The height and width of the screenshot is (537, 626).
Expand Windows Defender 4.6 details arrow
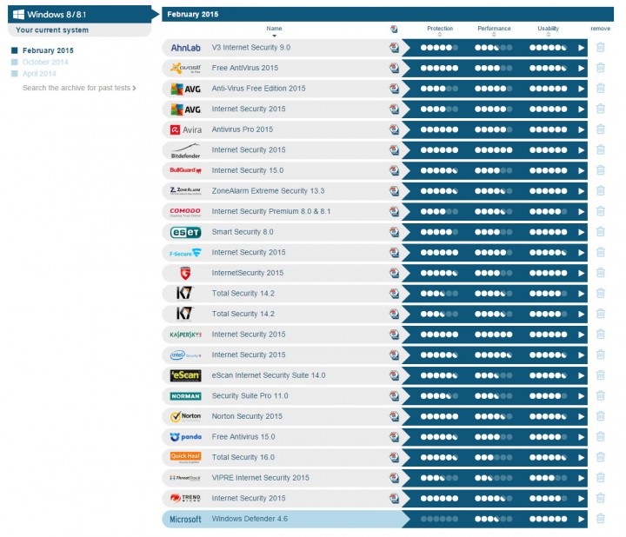tap(582, 519)
